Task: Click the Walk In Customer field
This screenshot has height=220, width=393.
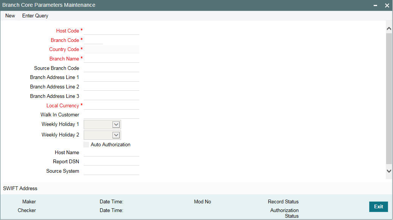Action: [111, 115]
